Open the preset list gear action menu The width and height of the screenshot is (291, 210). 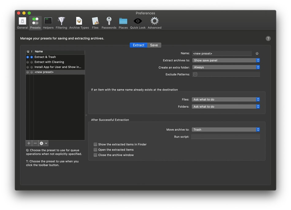44,143
